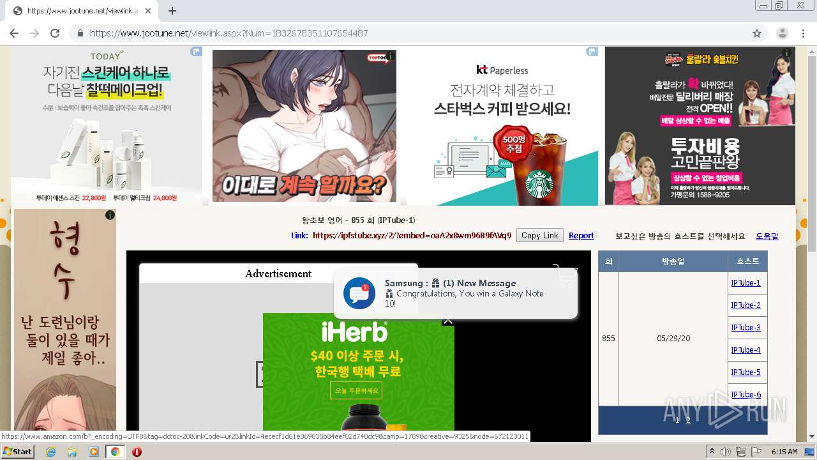Reload the page with the refresh icon
The height and width of the screenshot is (460, 817).
(x=55, y=33)
